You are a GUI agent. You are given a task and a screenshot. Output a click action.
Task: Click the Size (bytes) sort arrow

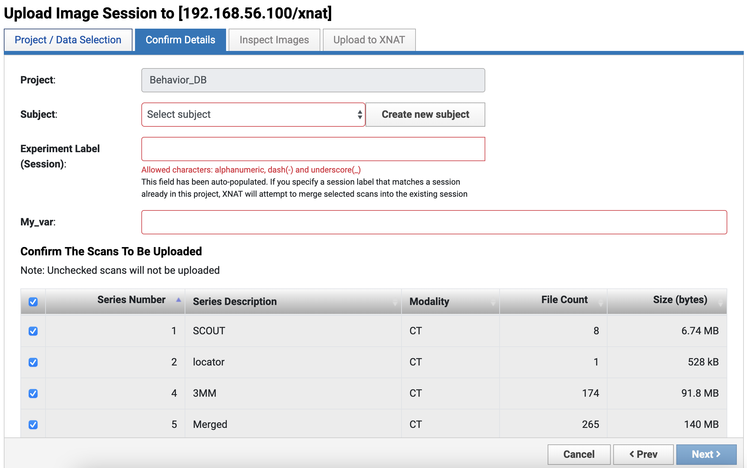click(721, 303)
